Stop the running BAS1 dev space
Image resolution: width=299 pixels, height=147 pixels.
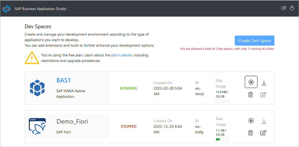(x=251, y=82)
